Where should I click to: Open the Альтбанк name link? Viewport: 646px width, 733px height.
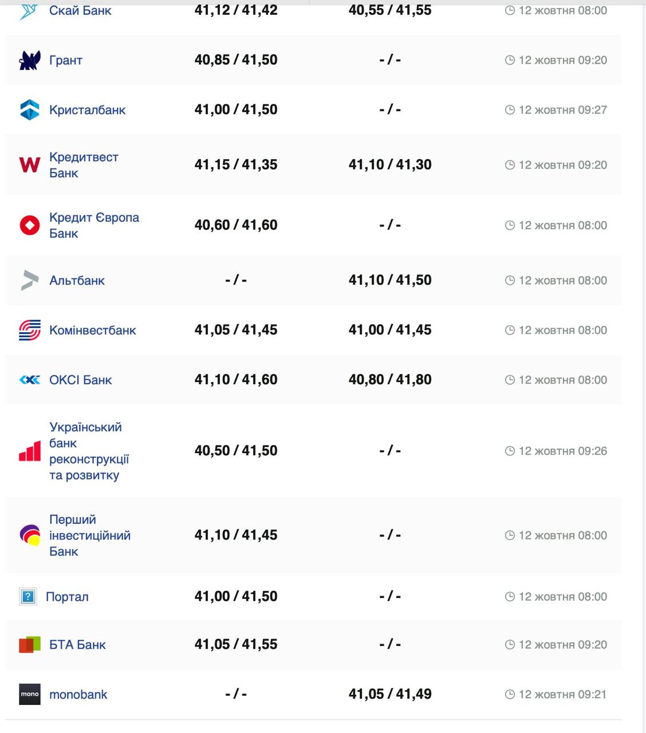coord(77,281)
